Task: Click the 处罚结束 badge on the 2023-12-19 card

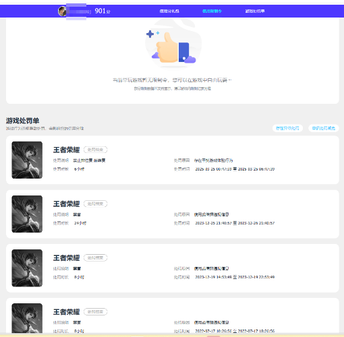Action: [95, 257]
